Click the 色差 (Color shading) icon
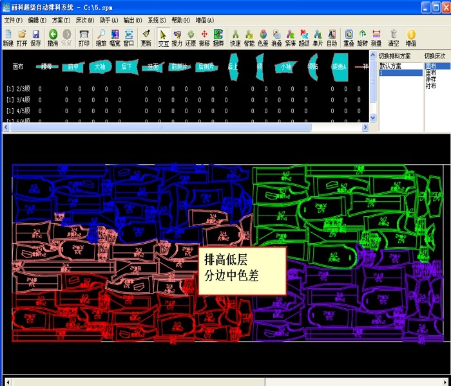The height and width of the screenshot is (386, 451). 263,37
